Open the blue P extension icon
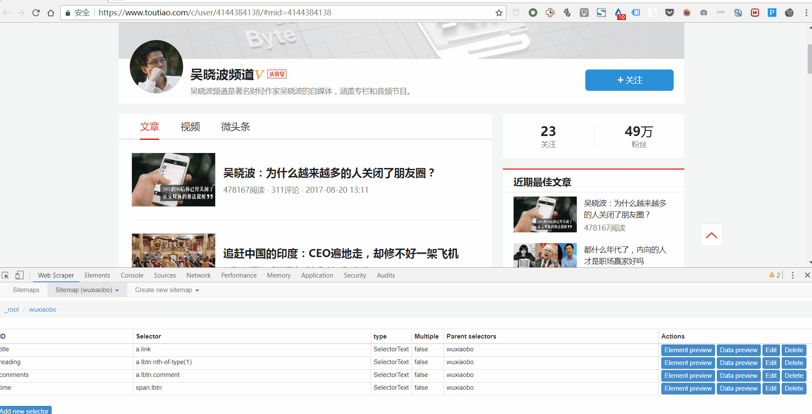Screen dimensions: 812x414 tap(772, 13)
